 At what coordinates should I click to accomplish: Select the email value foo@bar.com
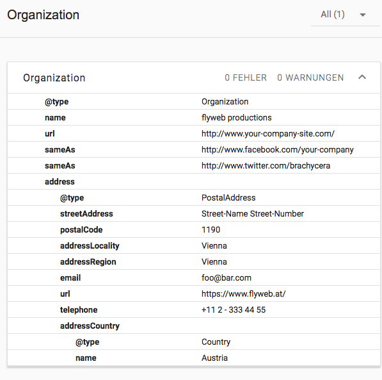pos(227,277)
